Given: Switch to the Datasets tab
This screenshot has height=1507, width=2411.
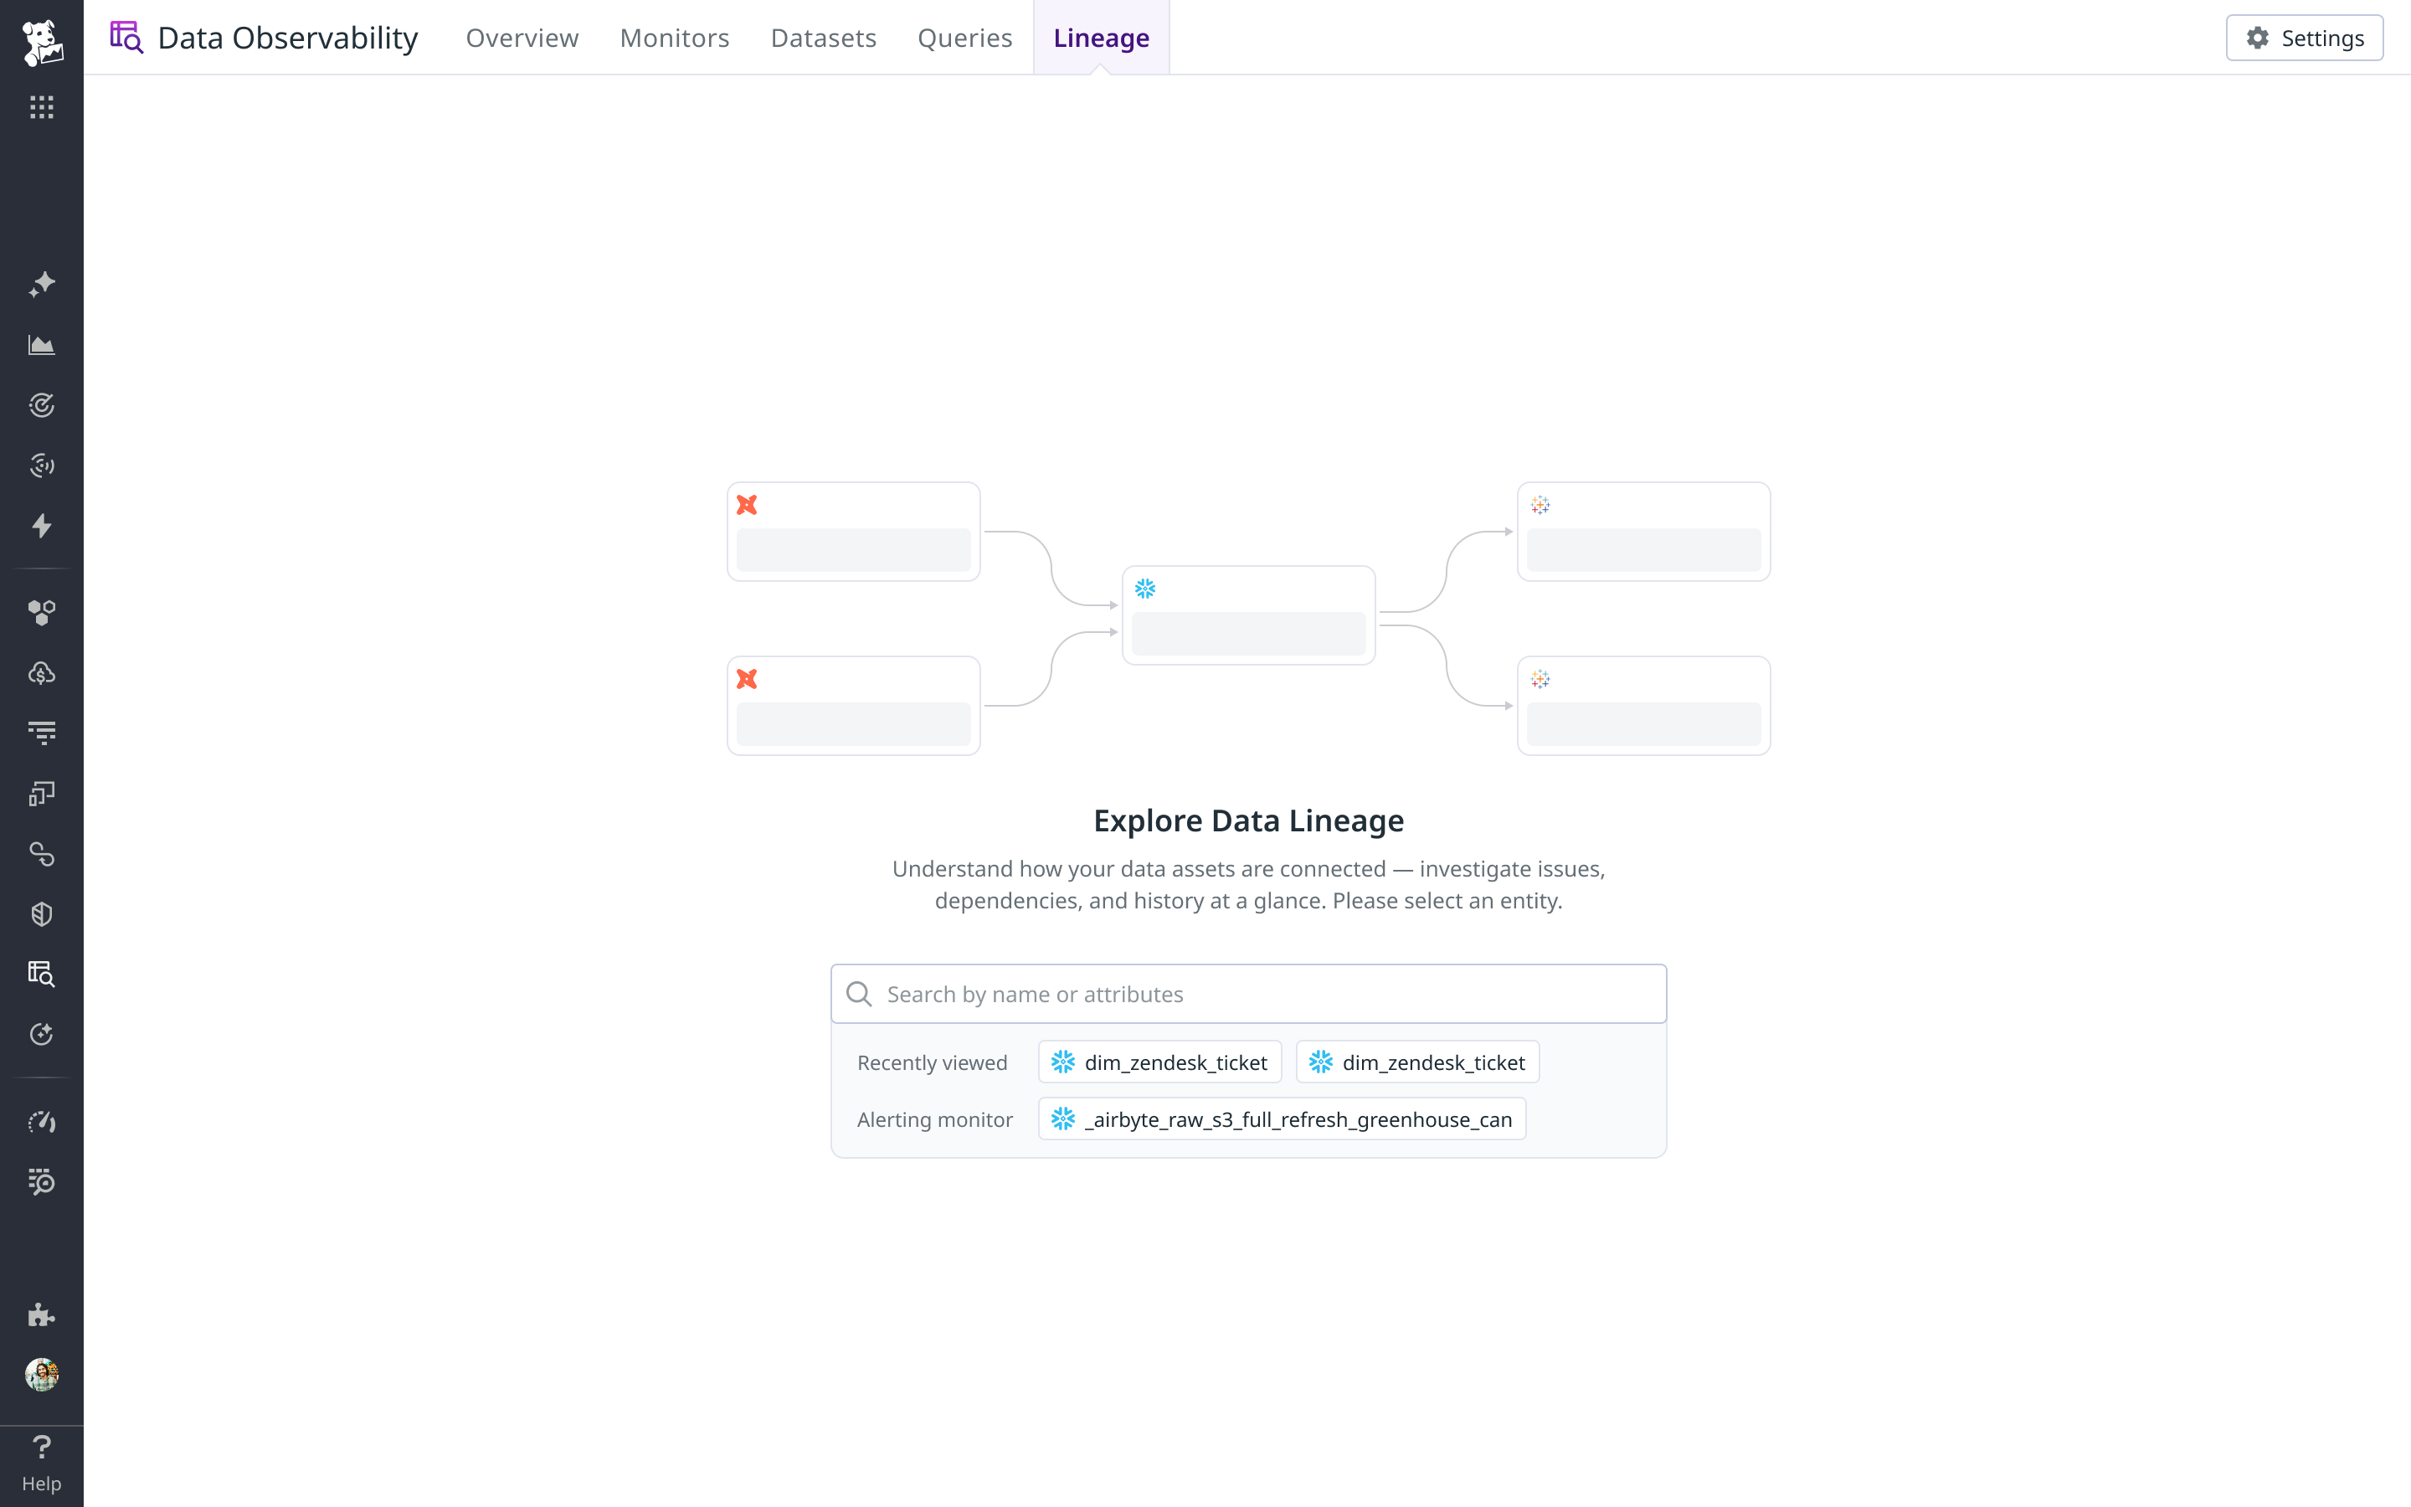Looking at the screenshot, I should (x=823, y=38).
